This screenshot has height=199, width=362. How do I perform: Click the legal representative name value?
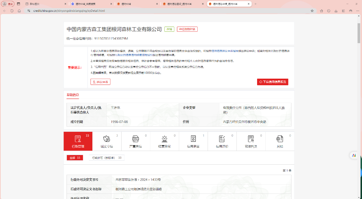pos(115,107)
